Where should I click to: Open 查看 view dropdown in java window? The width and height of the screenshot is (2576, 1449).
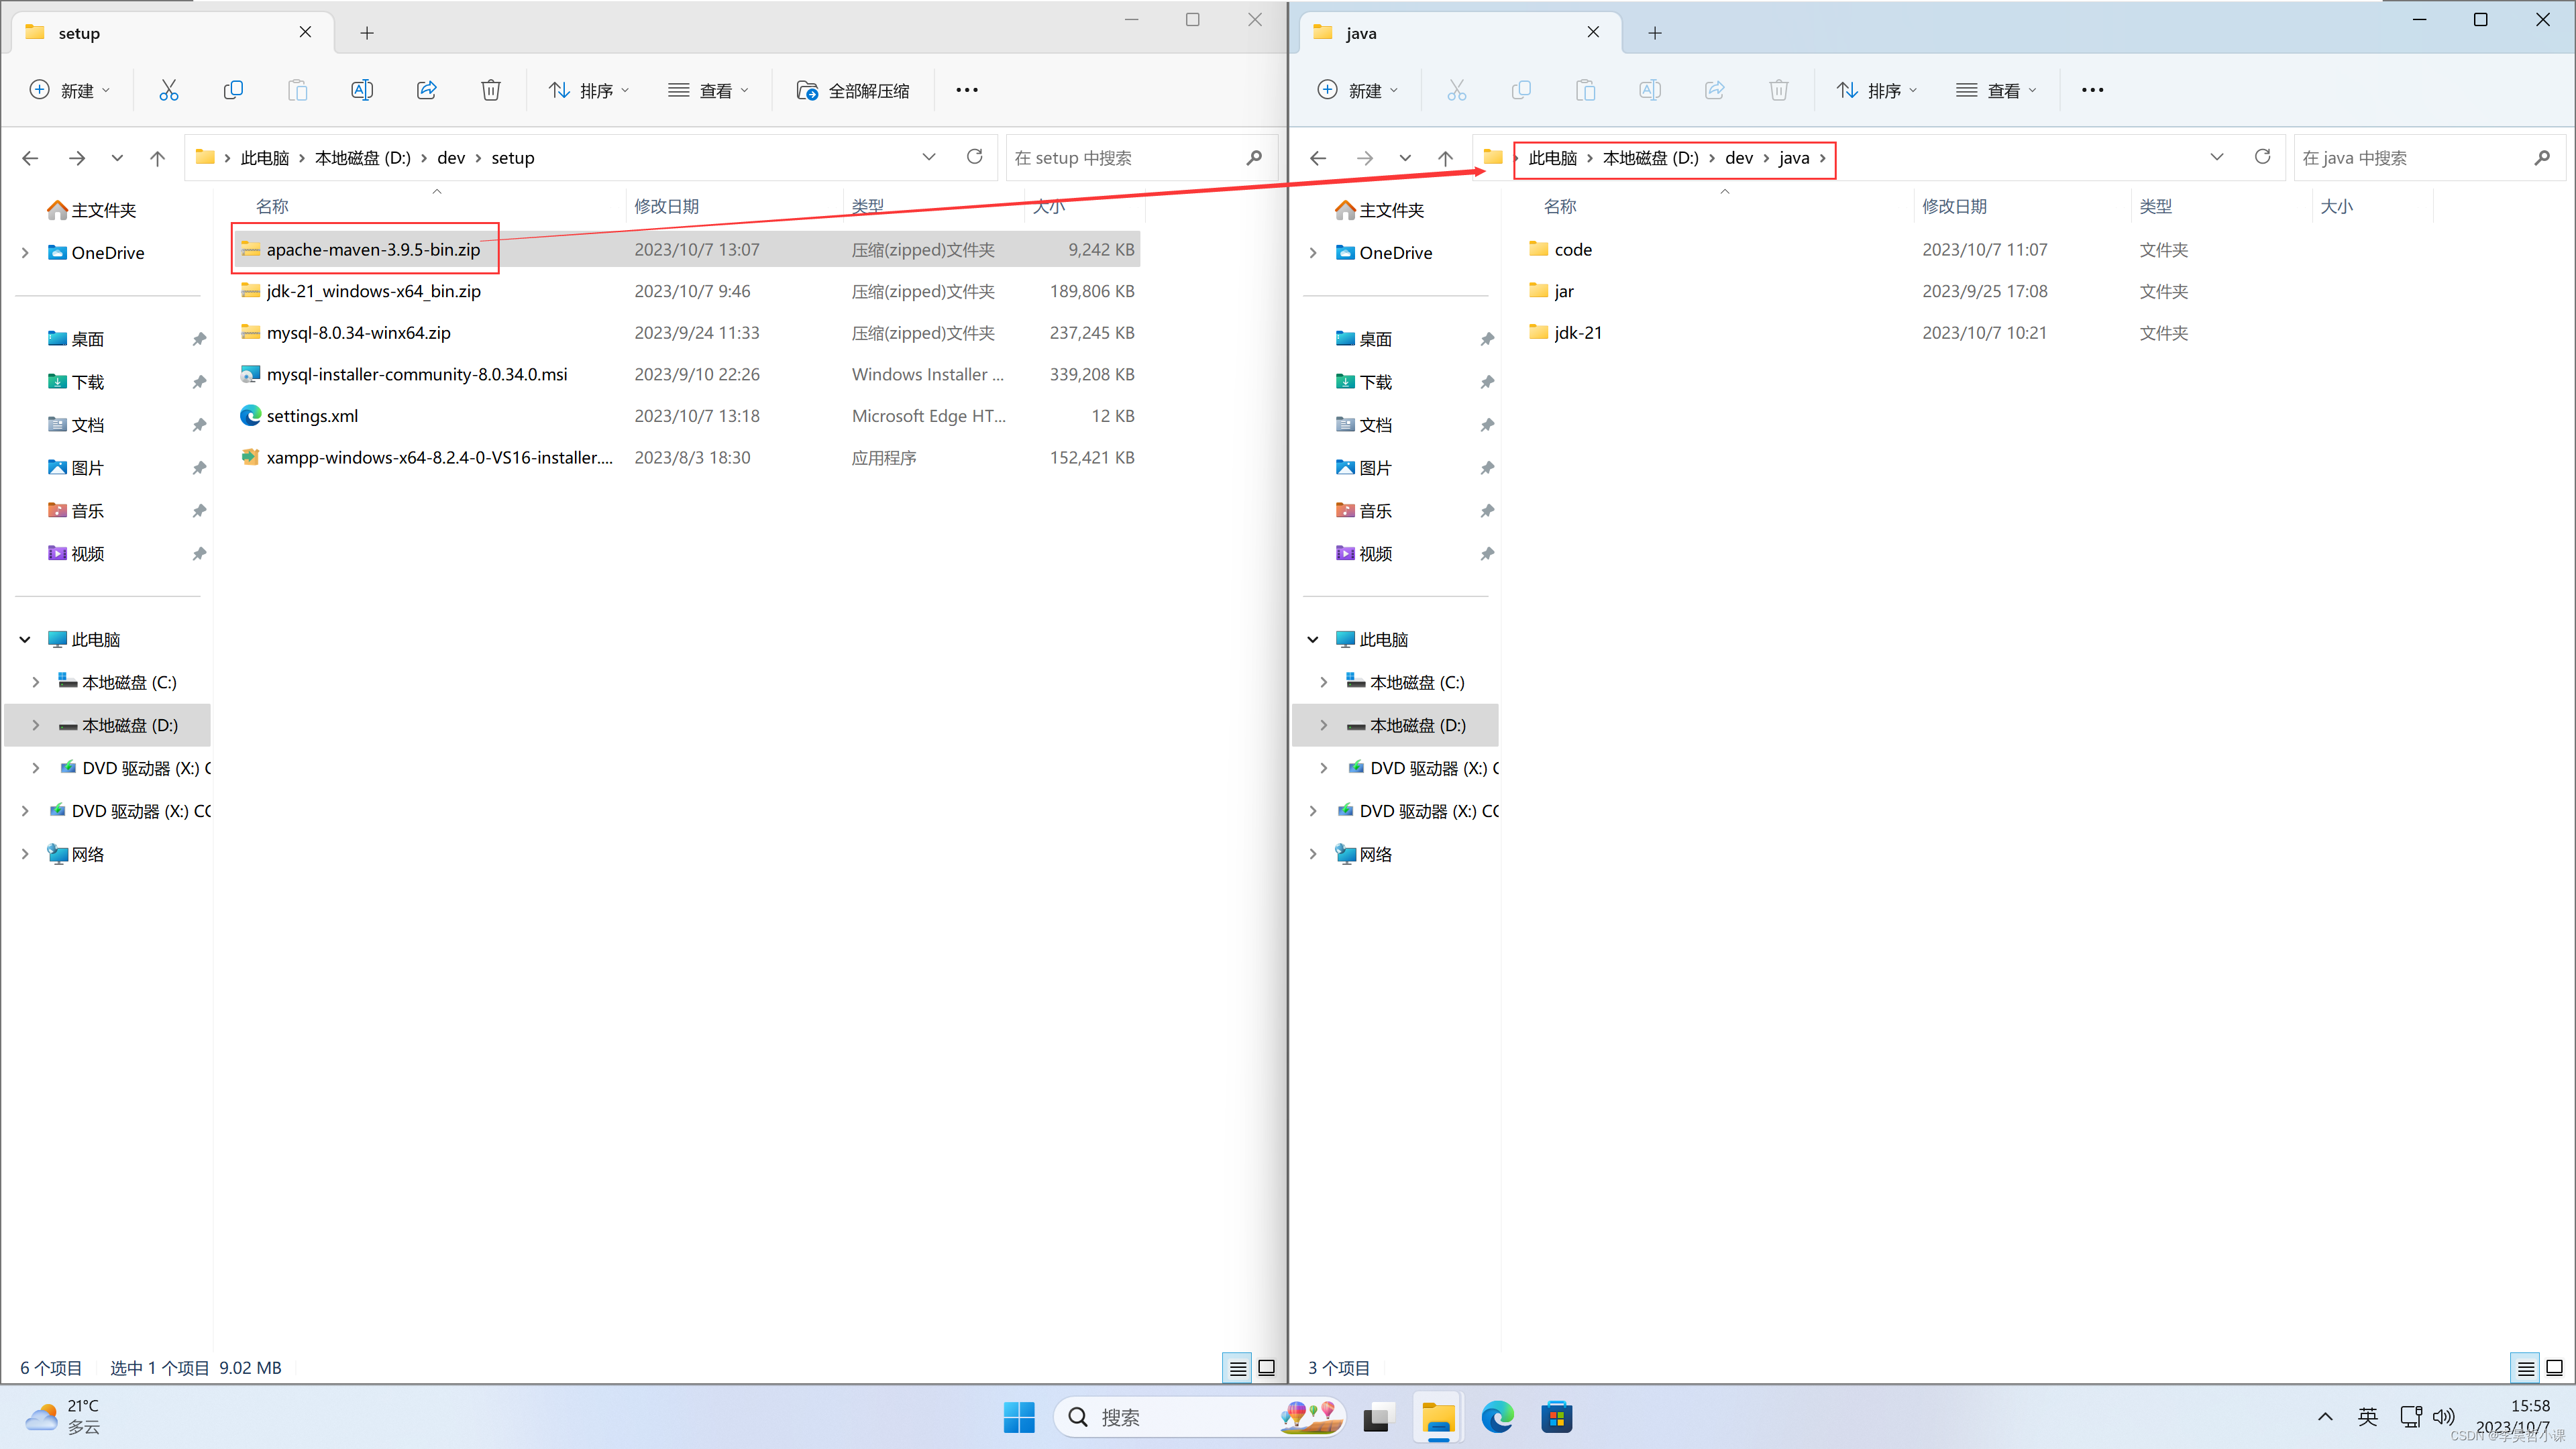[1996, 90]
